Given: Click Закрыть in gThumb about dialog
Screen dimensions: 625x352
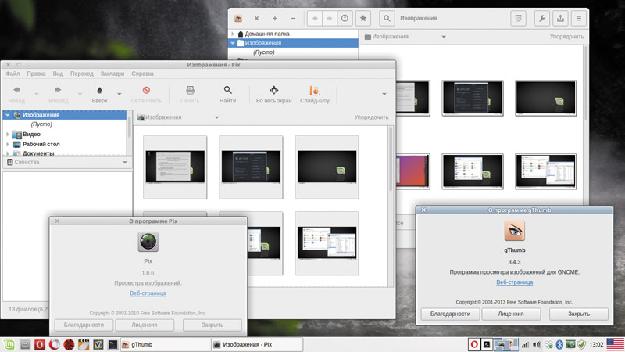Looking at the screenshot, I should 579,314.
